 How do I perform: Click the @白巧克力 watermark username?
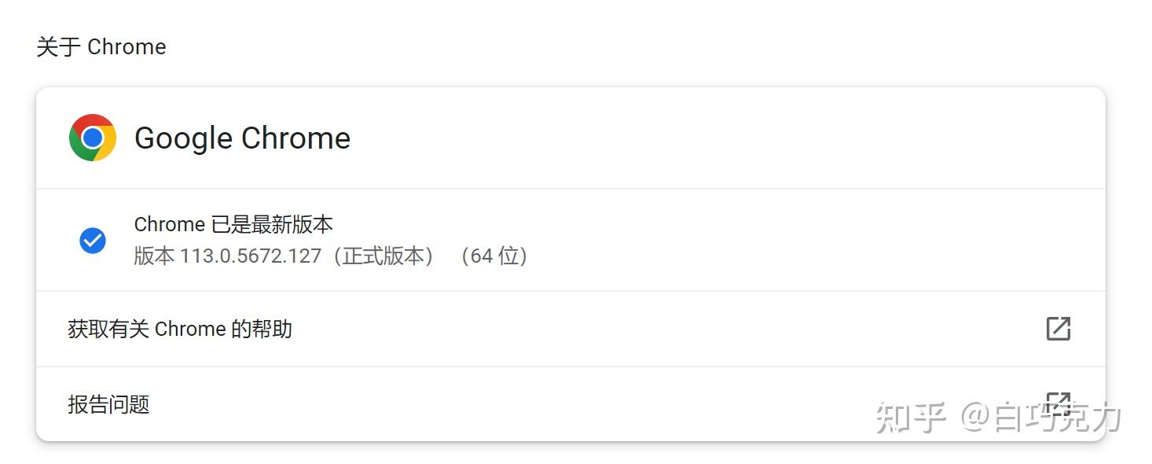tap(1041, 418)
